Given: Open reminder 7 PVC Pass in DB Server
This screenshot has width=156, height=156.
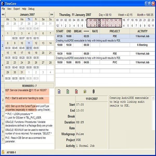Looking at the screenshot, I should [29, 140].
